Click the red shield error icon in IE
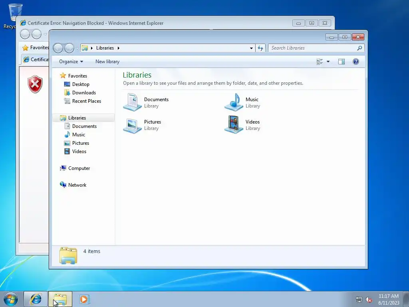This screenshot has height=307, width=409. pos(35,84)
